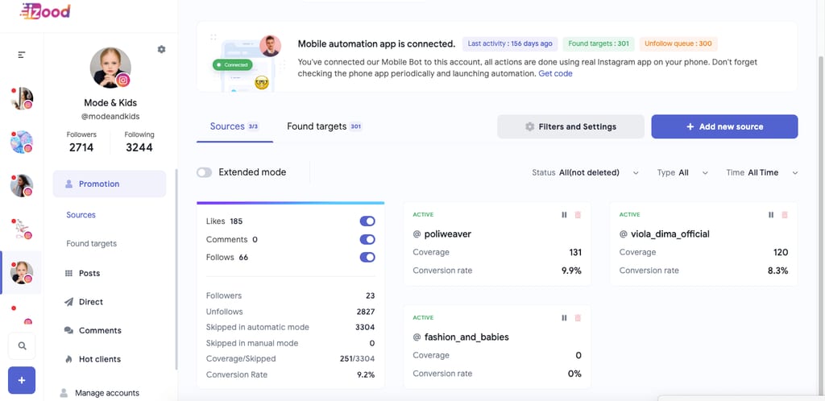Switch to the Found targets tab
This screenshot has height=401, width=825.
(x=325, y=126)
